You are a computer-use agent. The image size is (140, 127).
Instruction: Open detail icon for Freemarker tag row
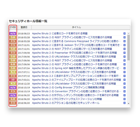(x=124, y=53)
